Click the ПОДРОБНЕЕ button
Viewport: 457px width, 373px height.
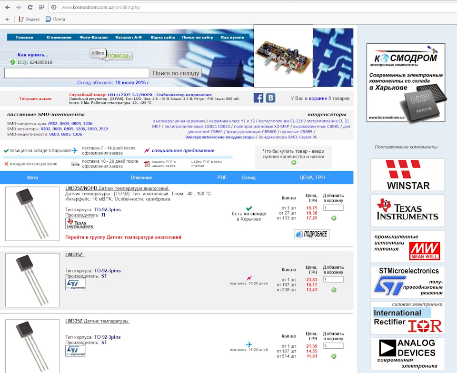312,234
